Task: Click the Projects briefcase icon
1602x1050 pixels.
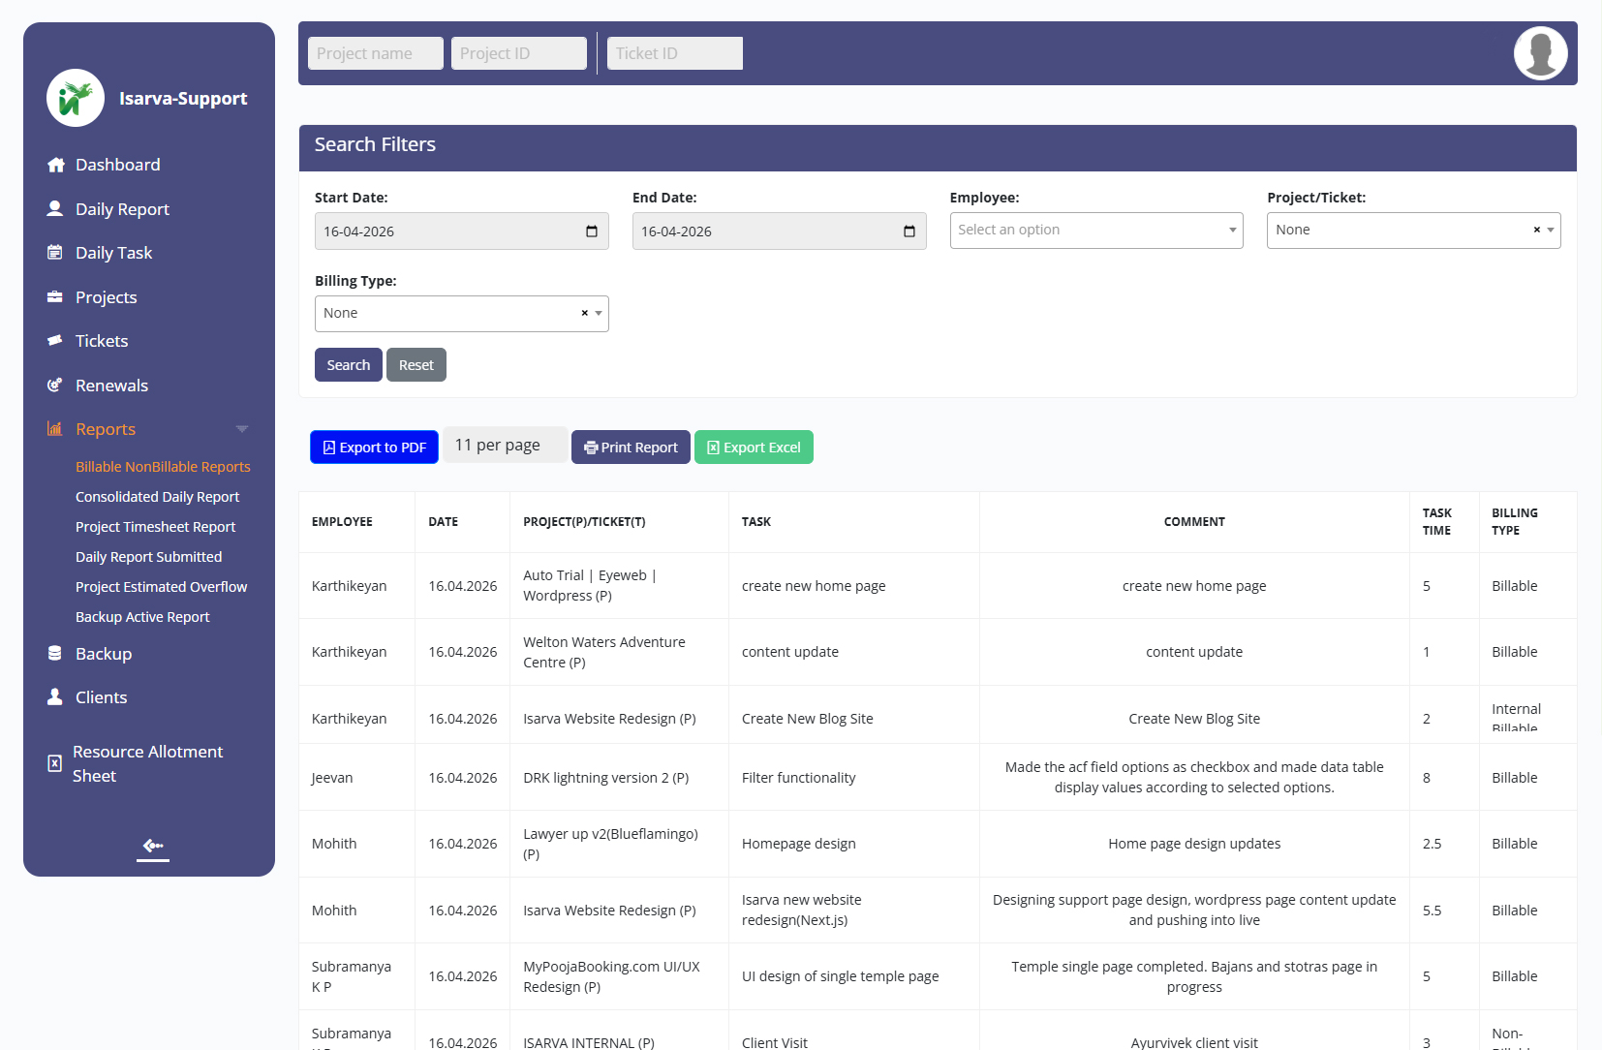Action: coord(55,297)
